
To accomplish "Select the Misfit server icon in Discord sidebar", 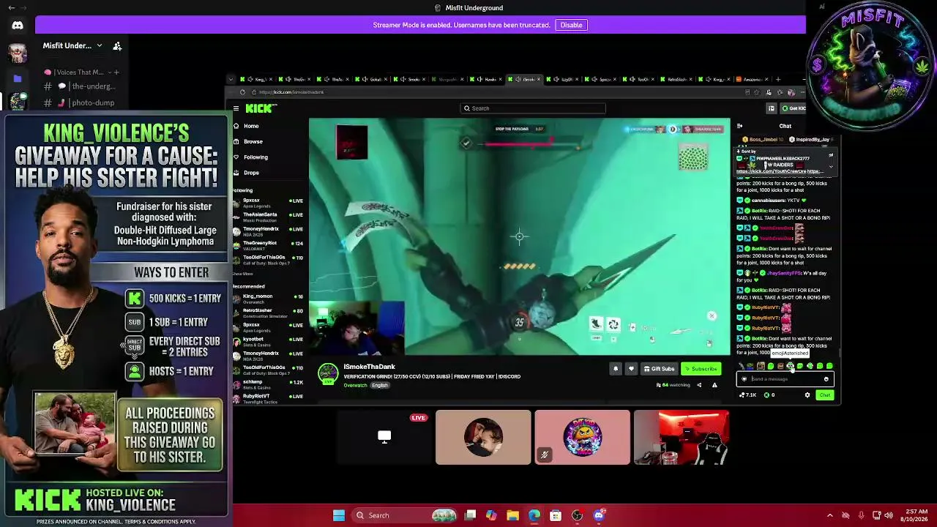I will [18, 102].
